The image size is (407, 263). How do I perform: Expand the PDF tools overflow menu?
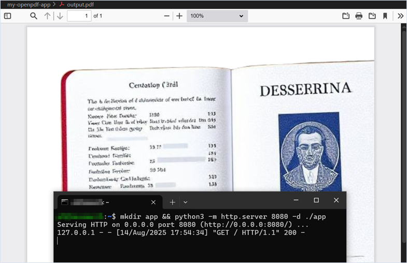pos(400,16)
